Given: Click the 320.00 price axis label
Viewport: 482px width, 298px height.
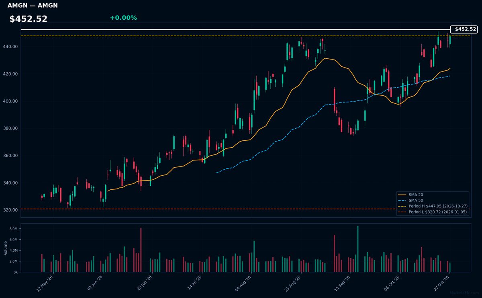Looking at the screenshot, I should point(11,210).
